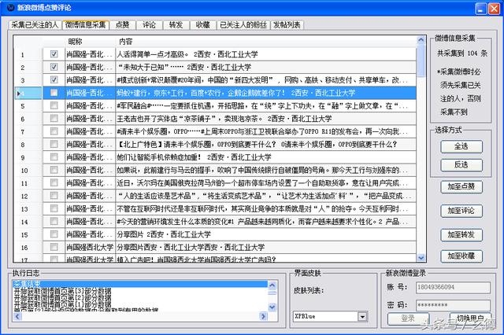Switch to 已关注人的粉丝 tab
This screenshot has height=335, width=504.
pos(243,25)
